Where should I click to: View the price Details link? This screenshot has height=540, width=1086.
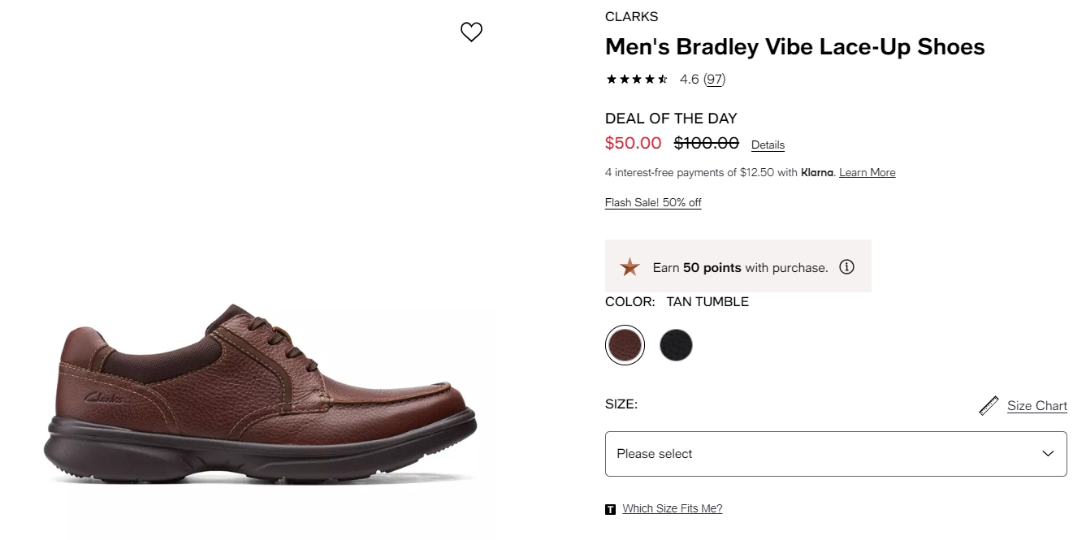point(768,145)
